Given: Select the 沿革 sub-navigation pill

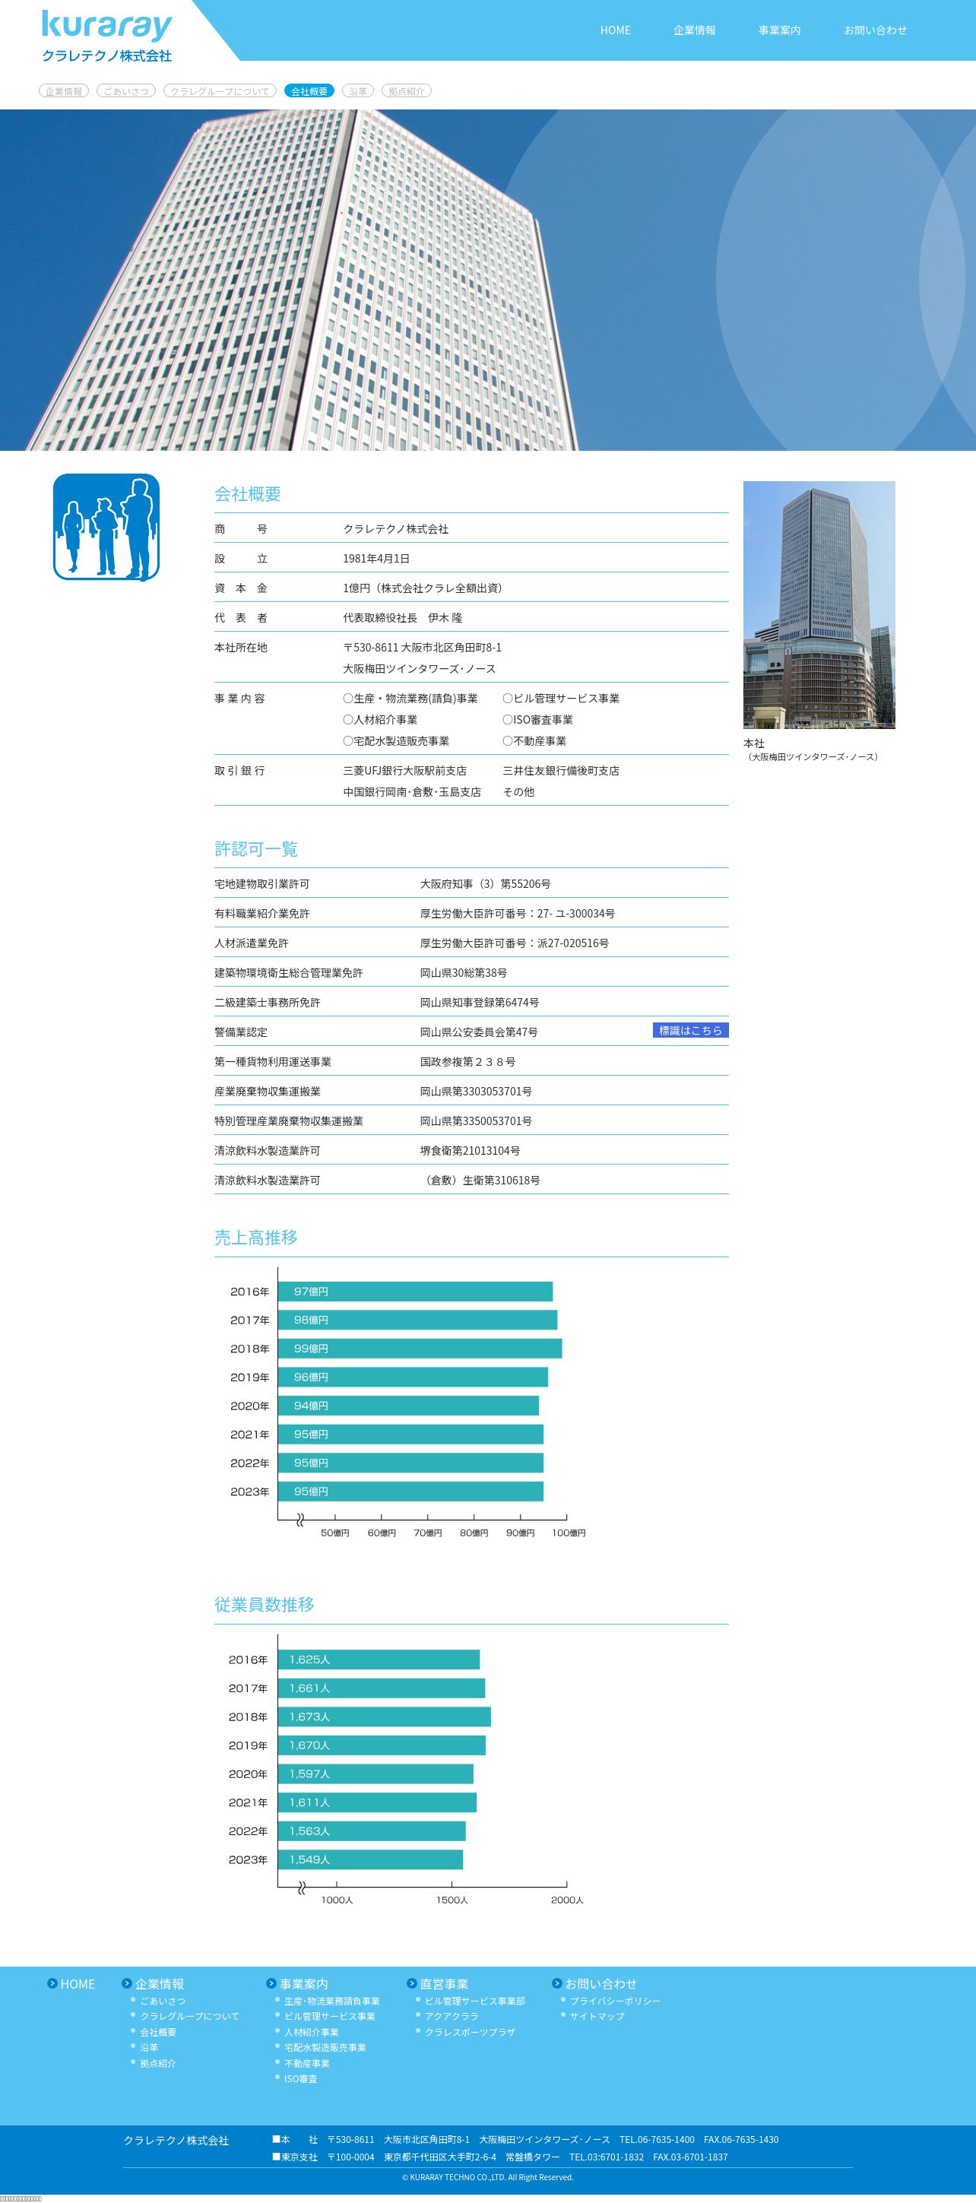Looking at the screenshot, I should (x=357, y=90).
